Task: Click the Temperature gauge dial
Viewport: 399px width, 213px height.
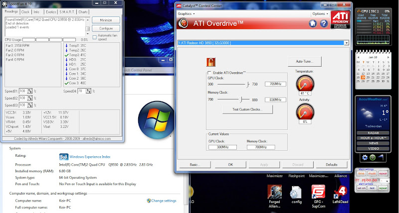Action: (305, 84)
